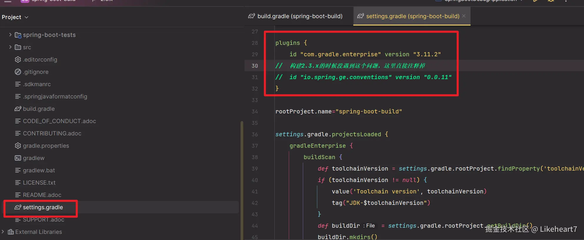Expand the src folder chevron
The height and width of the screenshot is (240, 584).
[10, 47]
